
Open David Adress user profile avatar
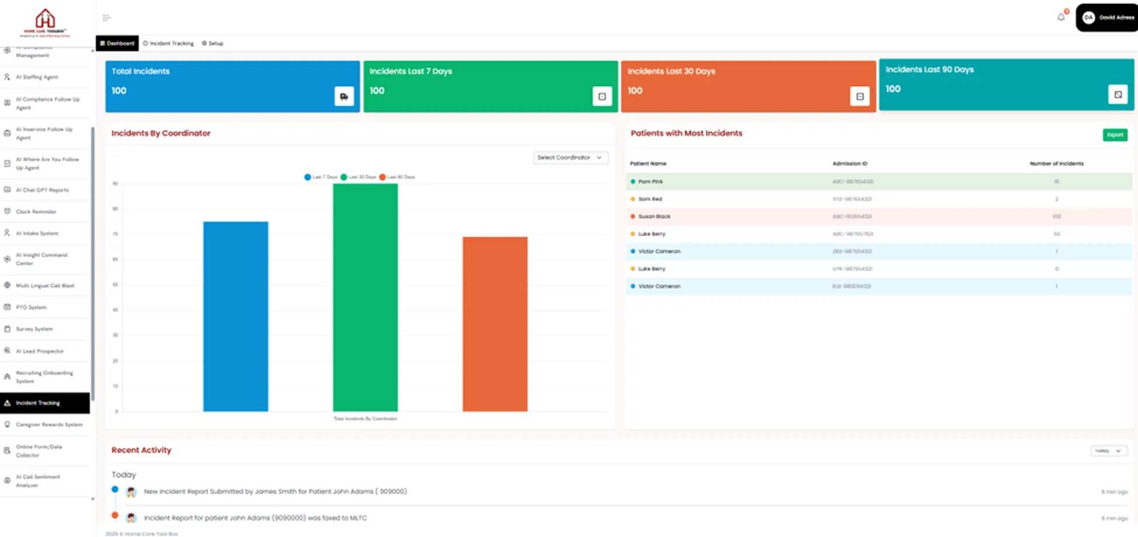coord(1088,18)
